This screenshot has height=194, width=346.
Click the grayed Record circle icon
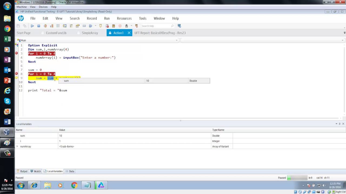click(120, 26)
